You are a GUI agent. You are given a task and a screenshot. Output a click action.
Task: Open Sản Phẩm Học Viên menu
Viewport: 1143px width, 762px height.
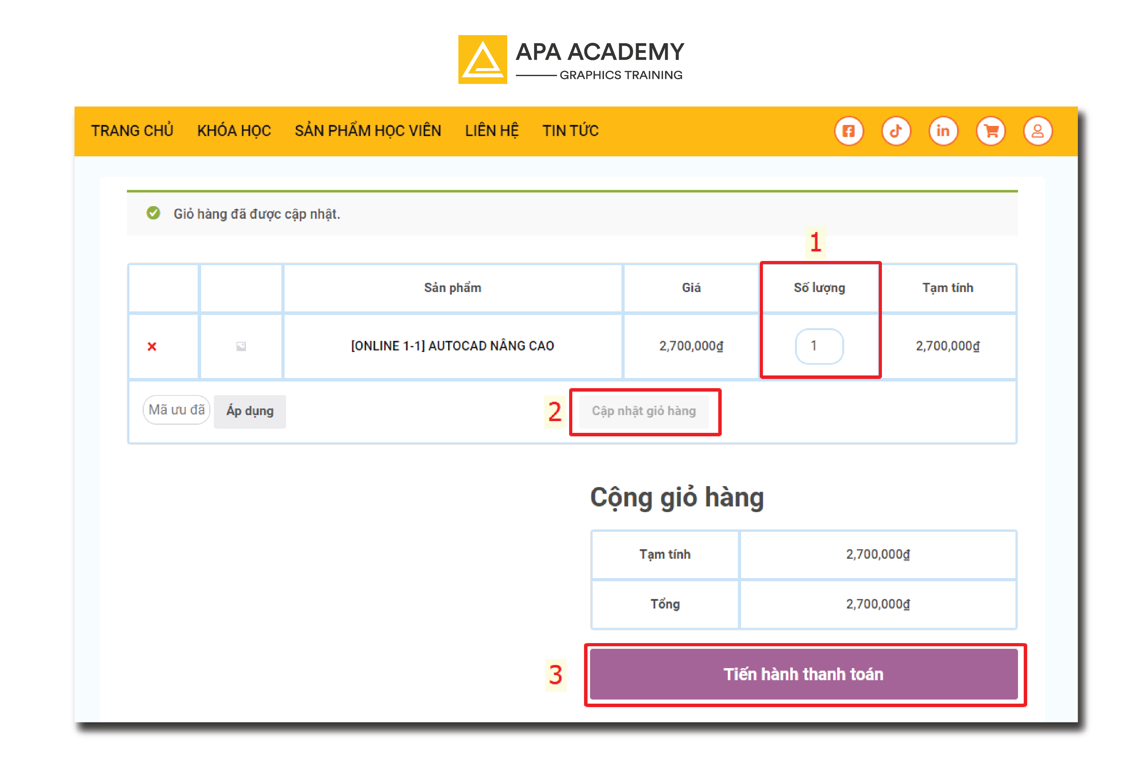tap(368, 131)
